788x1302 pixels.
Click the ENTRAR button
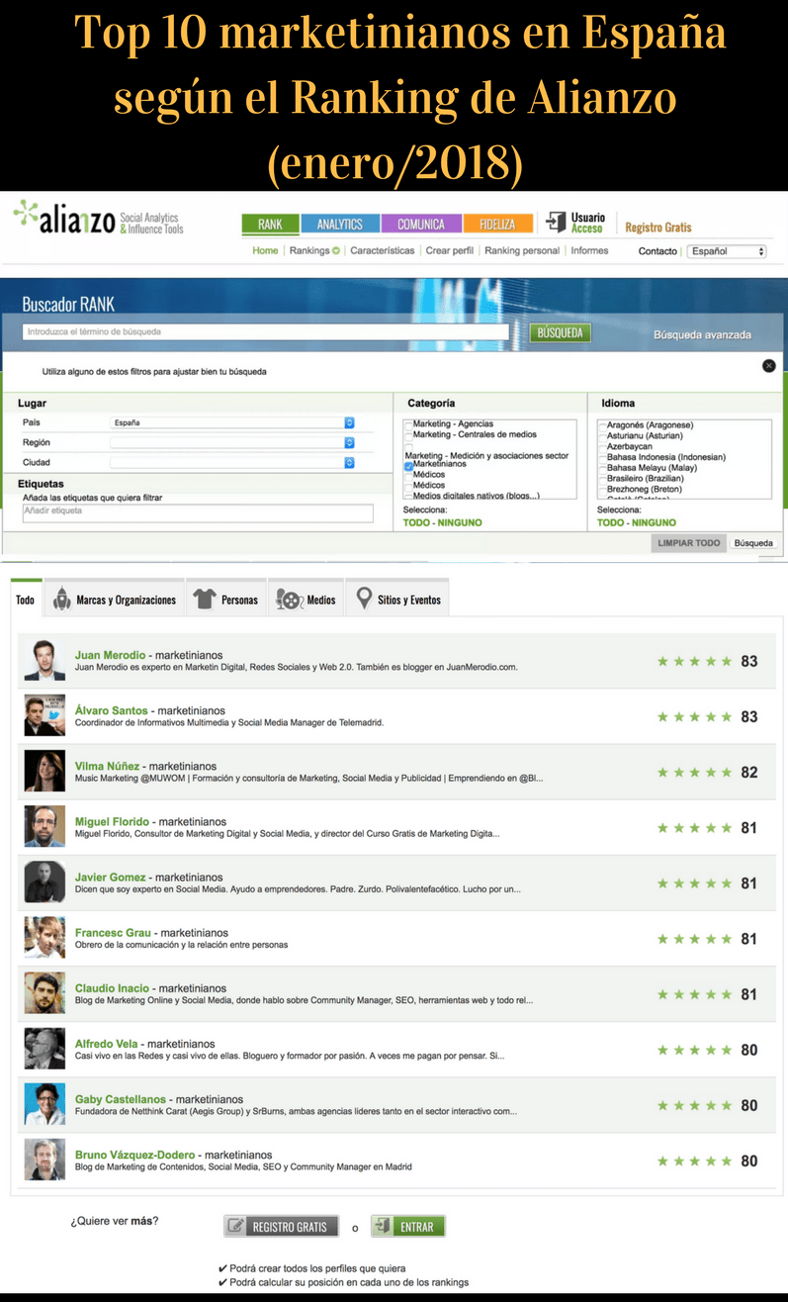(x=408, y=1227)
